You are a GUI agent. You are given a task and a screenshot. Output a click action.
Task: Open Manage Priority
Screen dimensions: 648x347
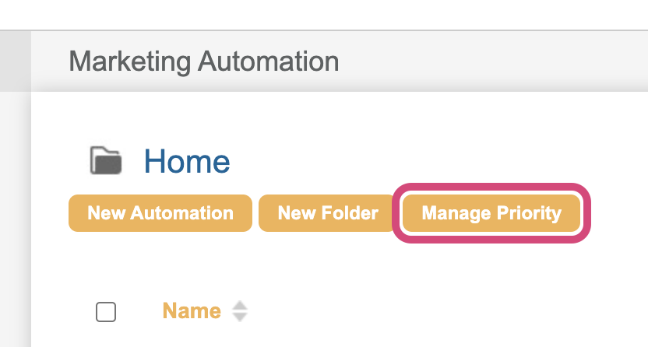(491, 213)
